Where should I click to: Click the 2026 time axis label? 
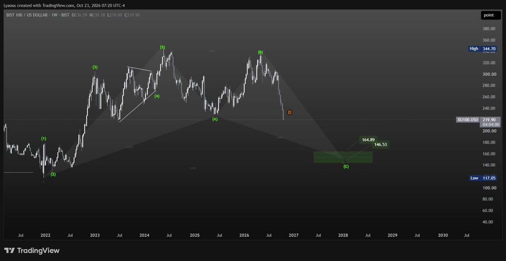tap(244, 235)
